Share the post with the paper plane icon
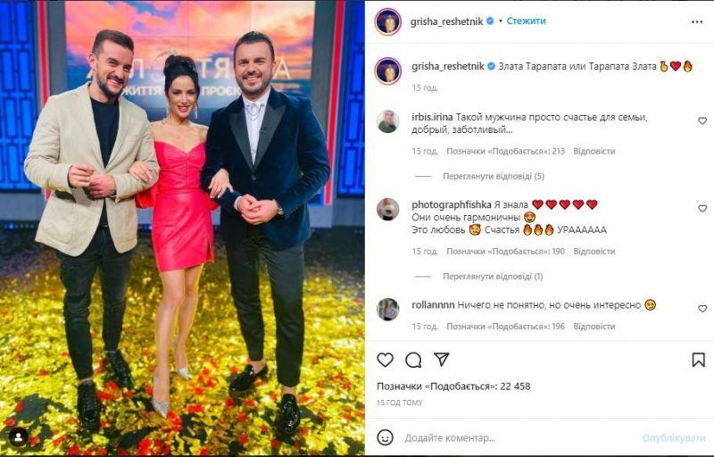Viewport: 714px width, 457px height. (441, 359)
